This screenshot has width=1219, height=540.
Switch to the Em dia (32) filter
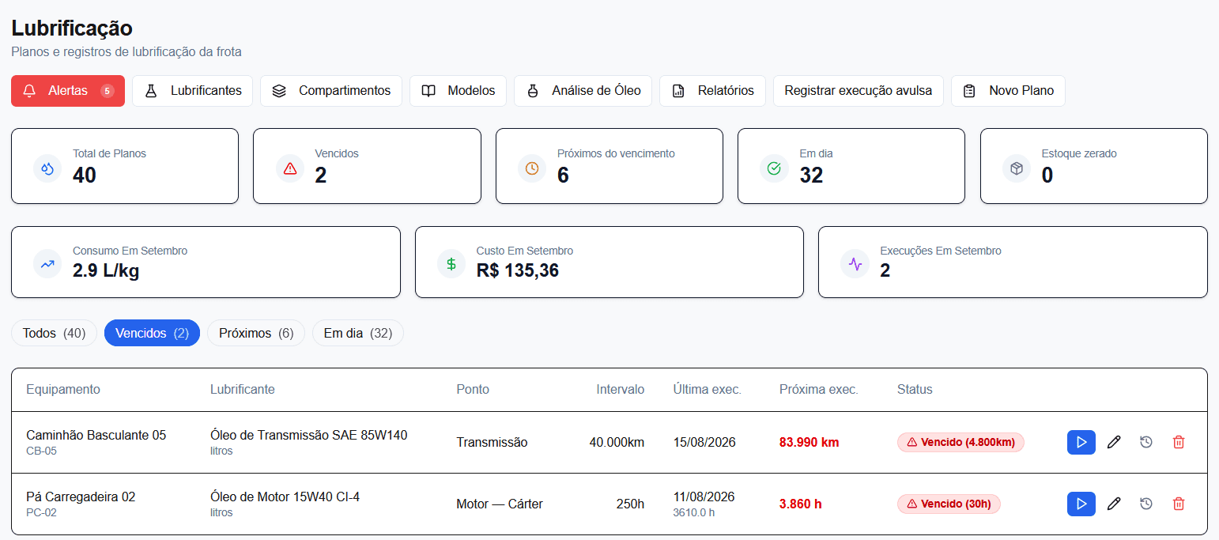click(x=358, y=334)
